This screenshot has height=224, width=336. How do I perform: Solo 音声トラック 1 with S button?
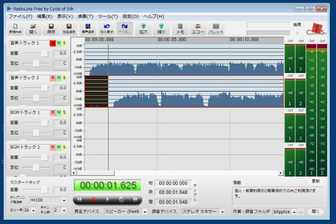[x=64, y=43]
